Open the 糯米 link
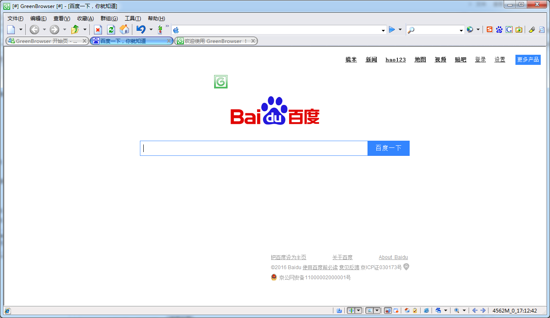 point(351,60)
